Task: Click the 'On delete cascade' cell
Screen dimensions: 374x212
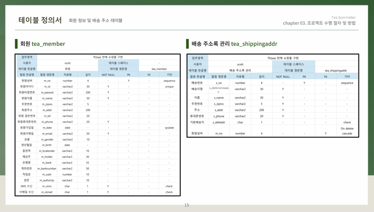Action: click(x=347, y=131)
